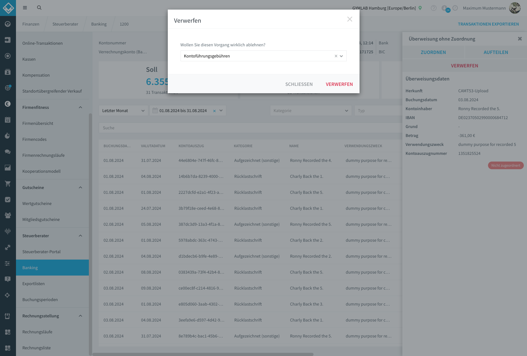Open the reject reason dropdown arrow
Screen dimensions: 527x356
click(x=341, y=56)
